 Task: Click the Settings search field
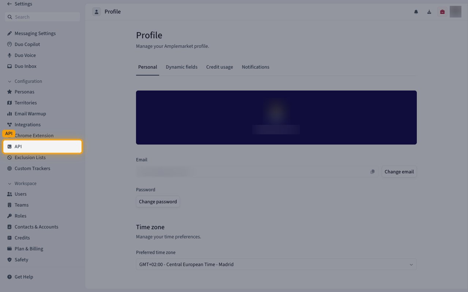43,17
